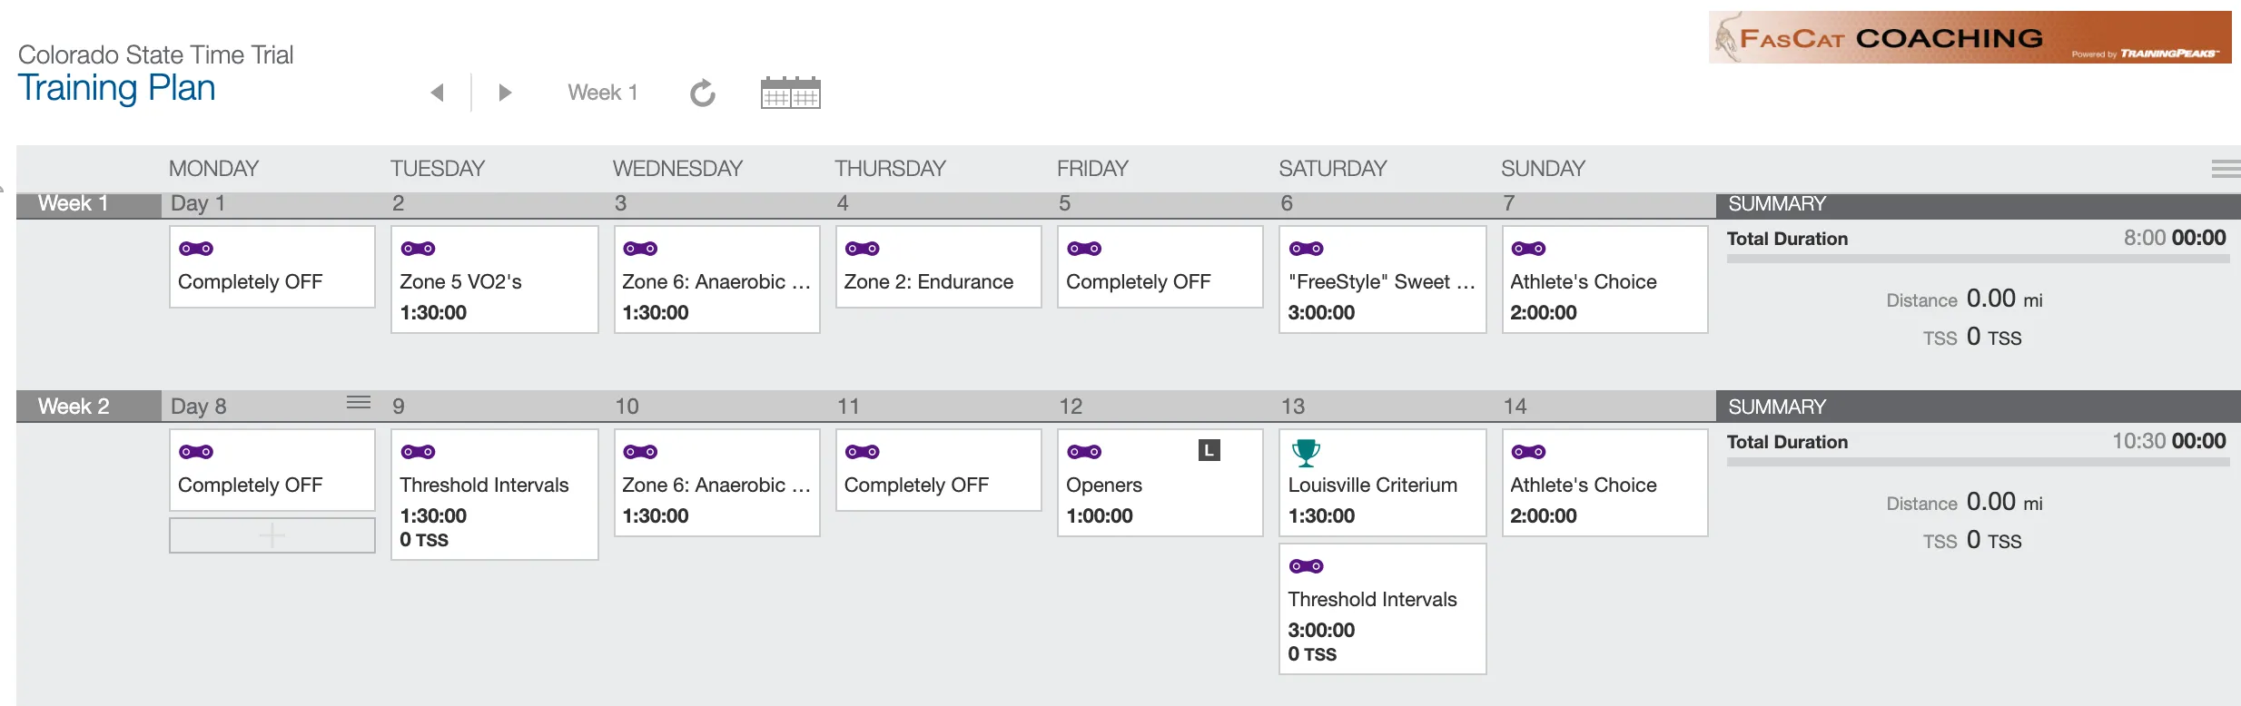Open Sunday Athlete's Choice workout in Week 1
This screenshot has height=706, width=2241.
(x=1605, y=279)
